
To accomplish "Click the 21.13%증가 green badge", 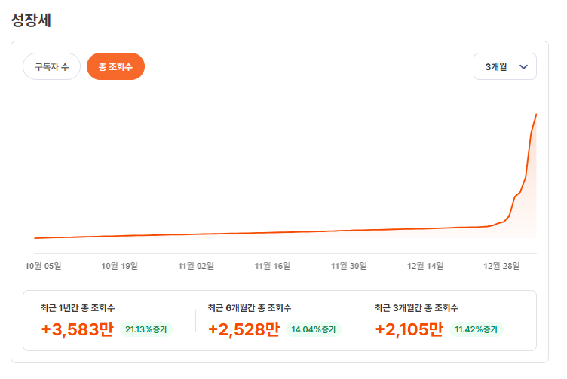I will (x=146, y=329).
